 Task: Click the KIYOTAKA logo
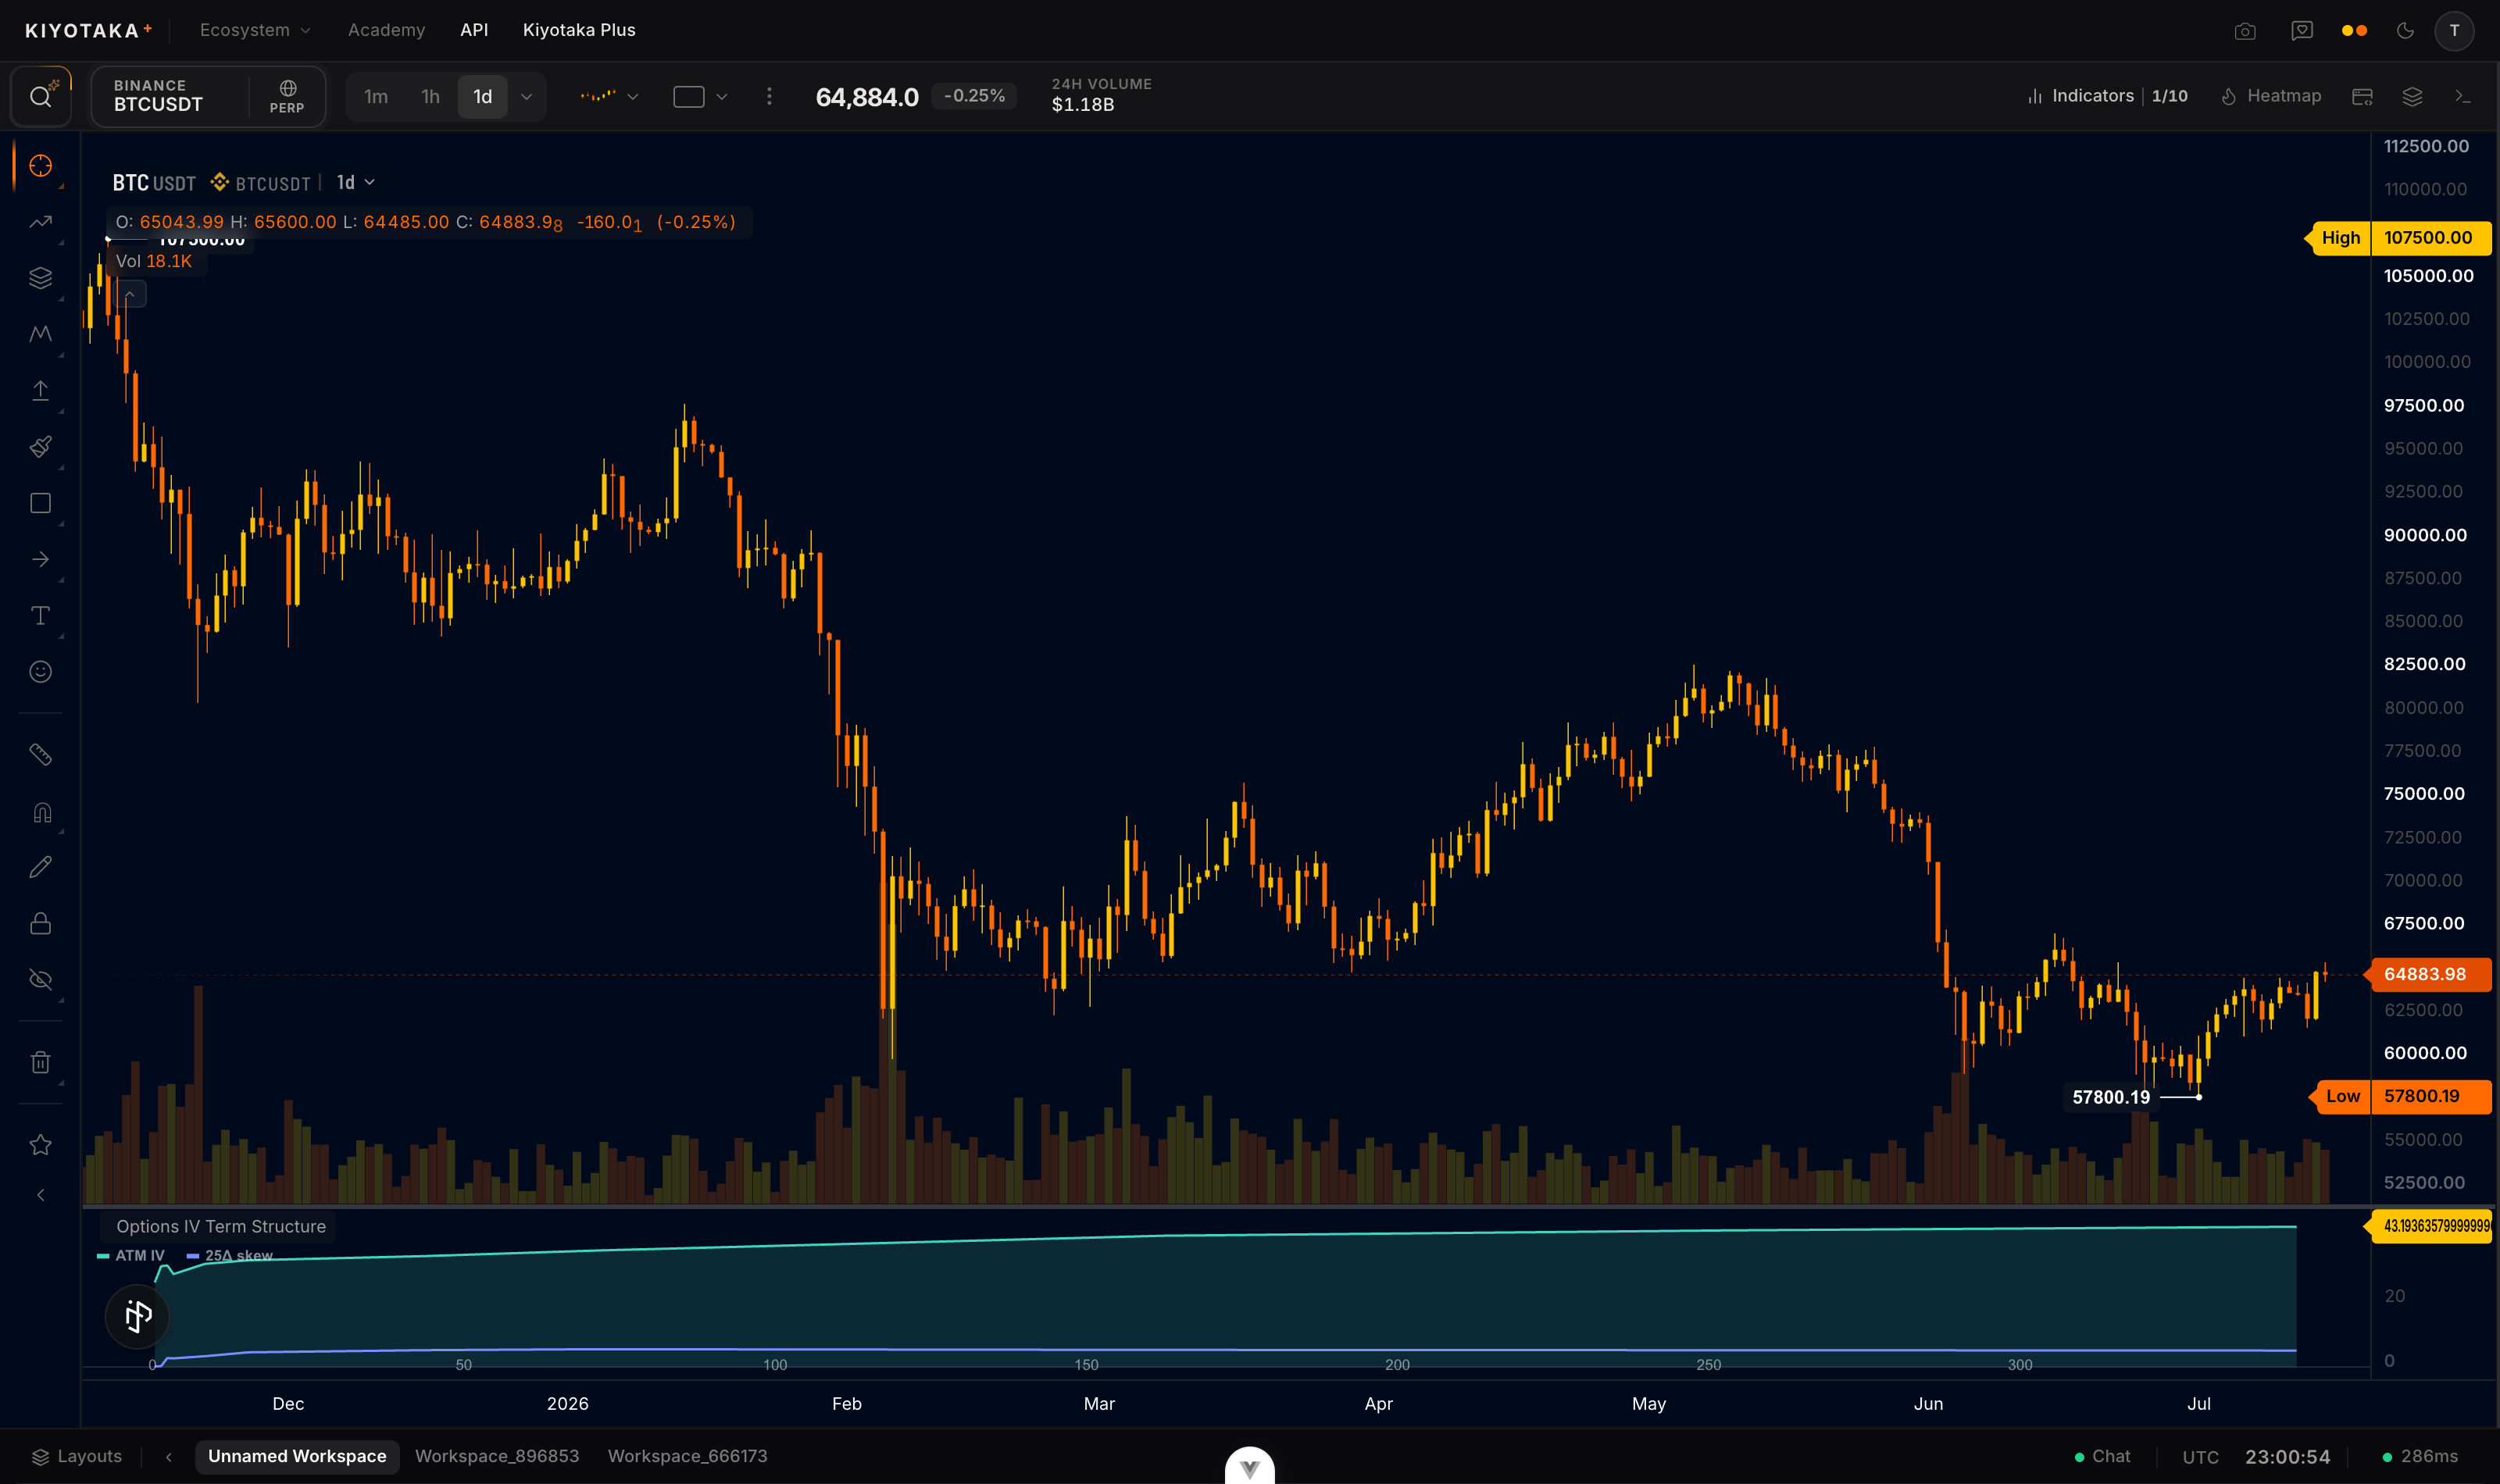pyautogui.click(x=88, y=31)
